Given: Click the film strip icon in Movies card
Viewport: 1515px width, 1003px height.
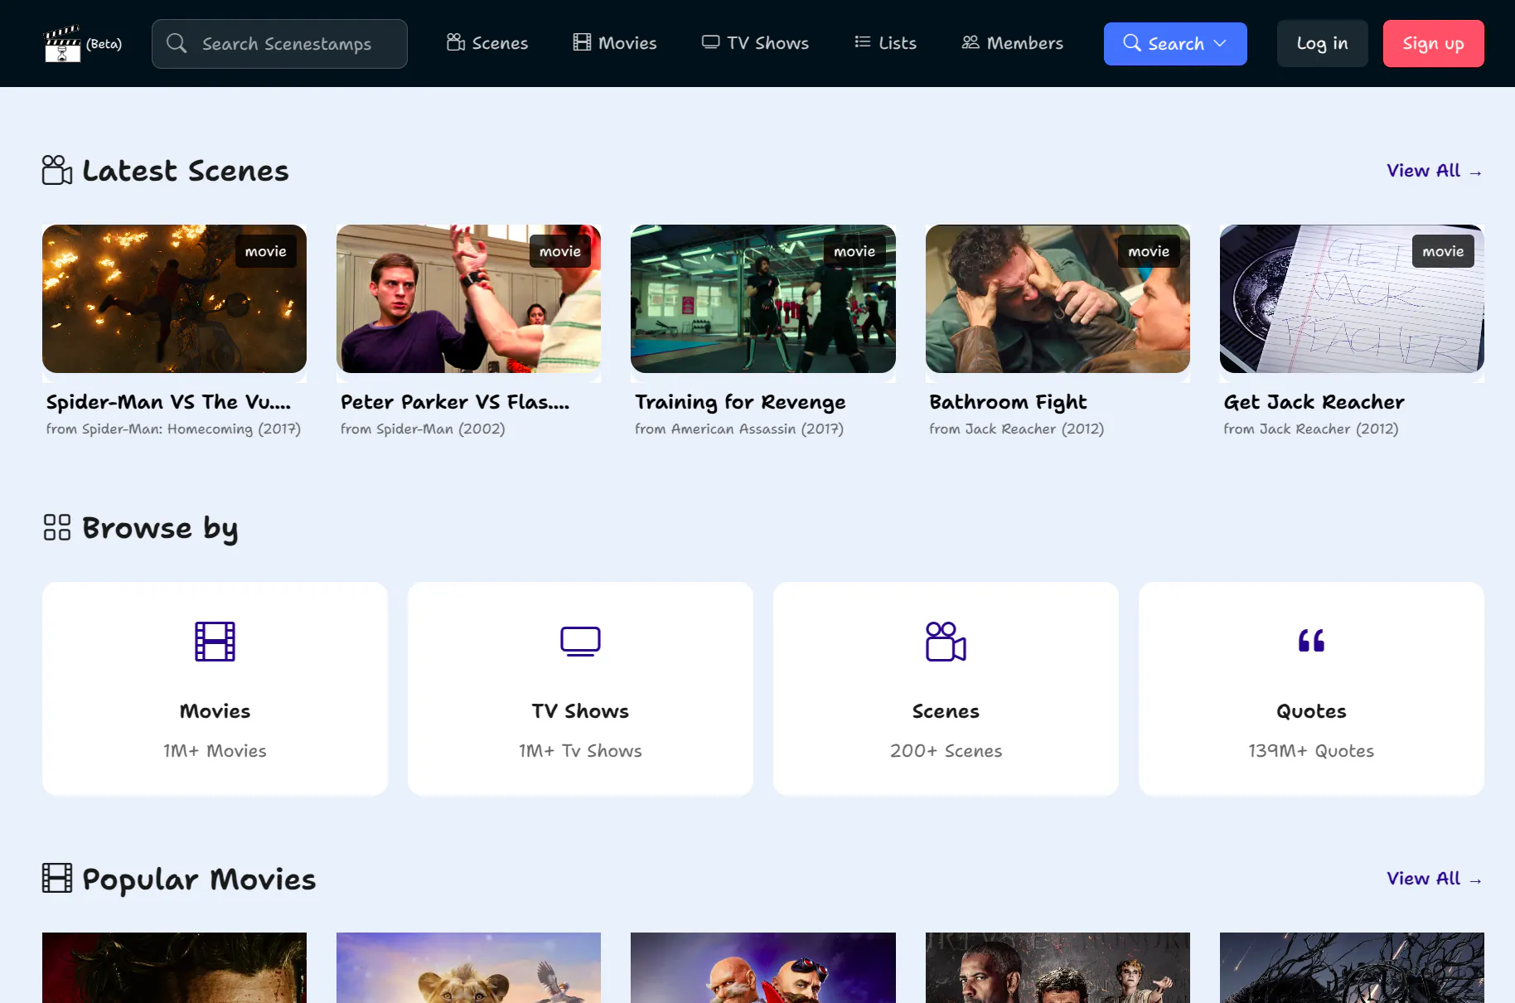Looking at the screenshot, I should [215, 642].
